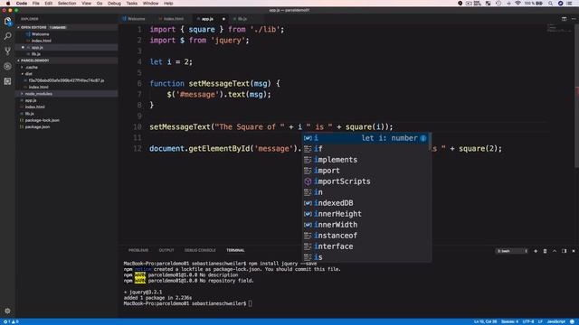The height and width of the screenshot is (325, 579).
Task: Open the Apple menu
Action: coord(8,4)
